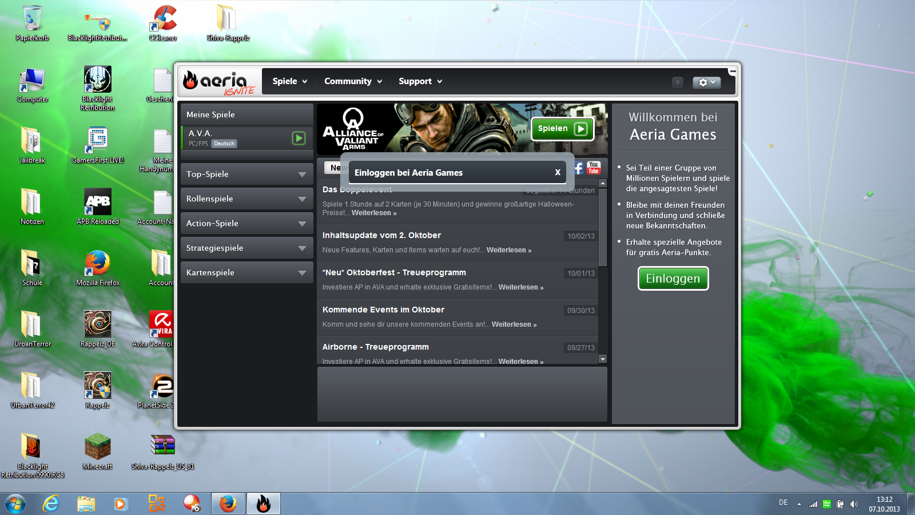
Task: Expand the Strategiespiele category
Action: 246,248
